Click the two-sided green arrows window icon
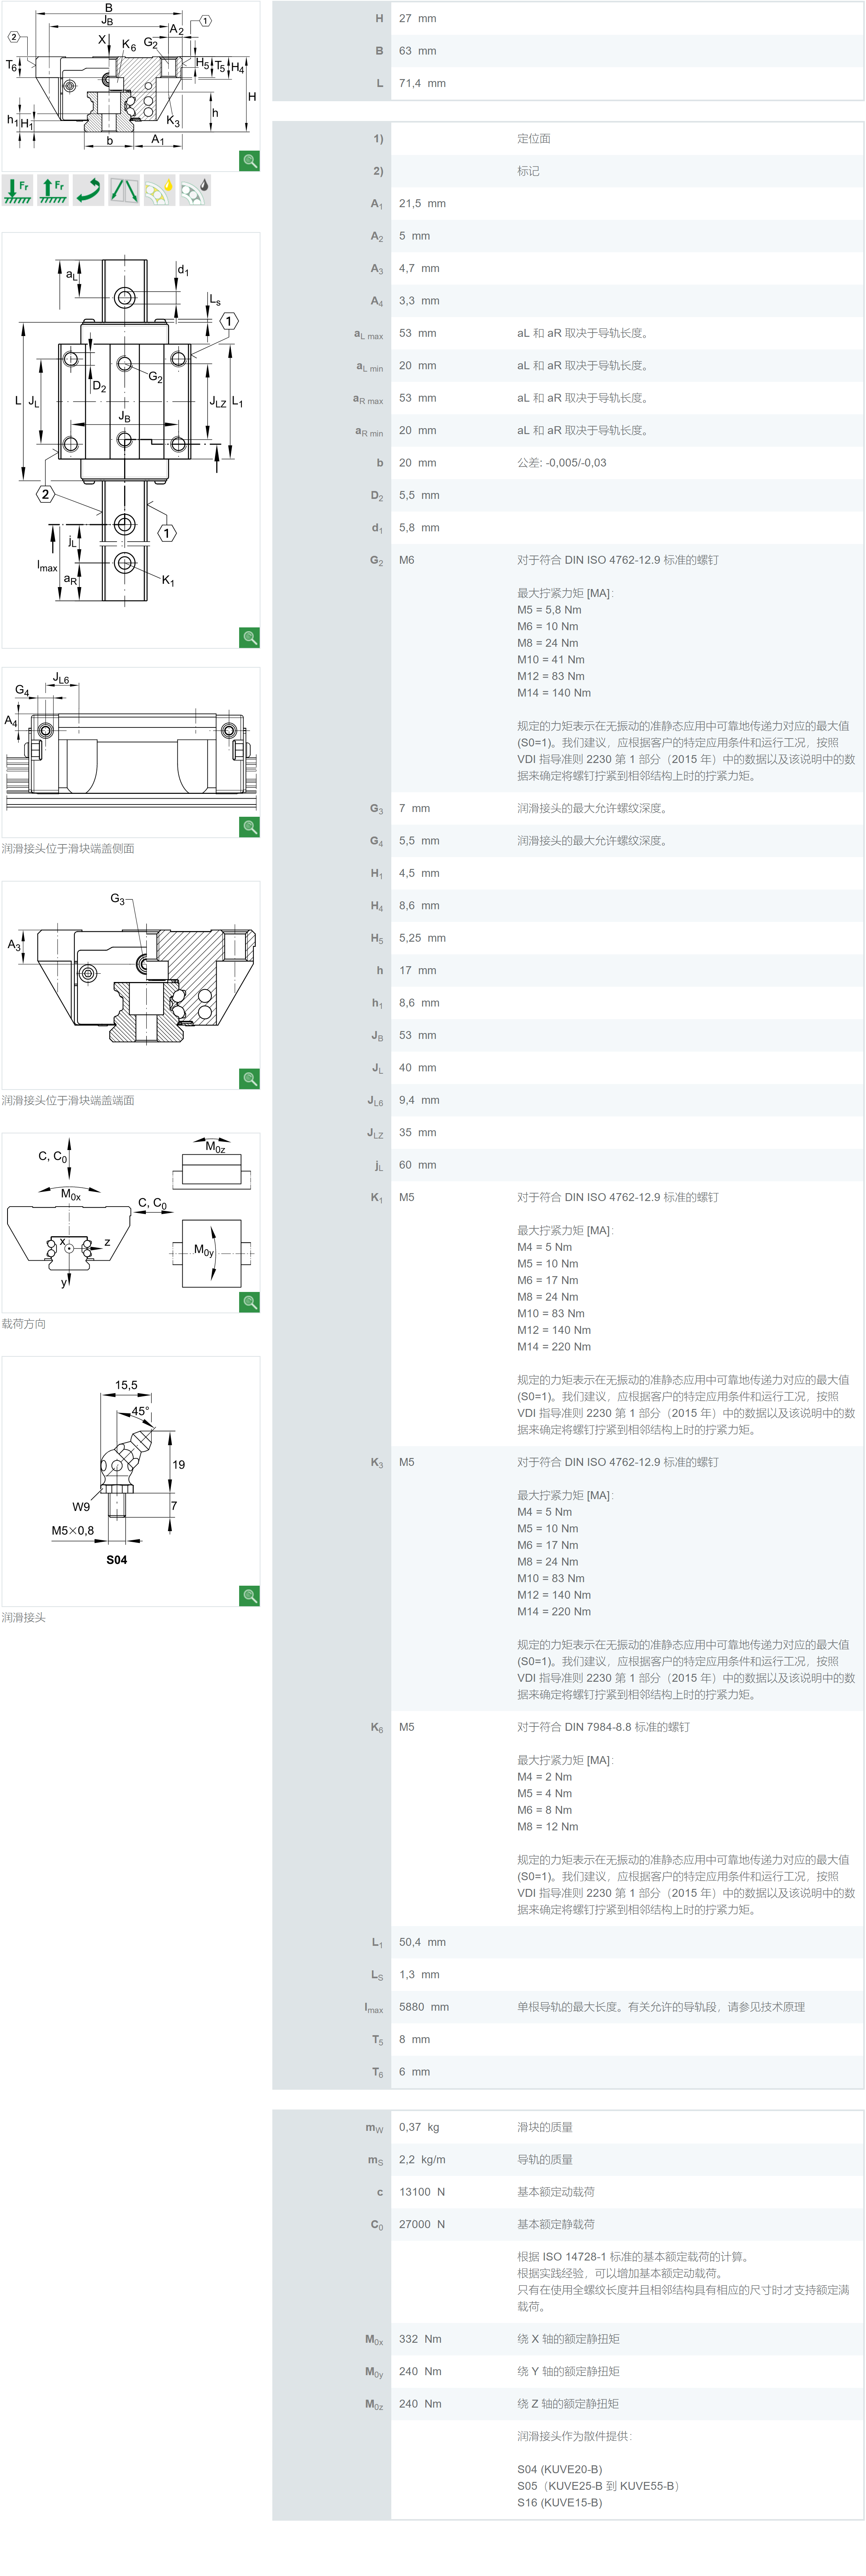Viewport: 866px width, 2576px height. [x=124, y=190]
